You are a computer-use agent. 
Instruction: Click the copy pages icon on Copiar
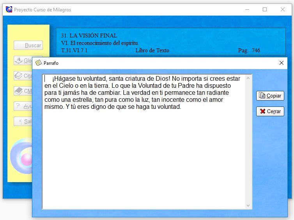[262, 96]
